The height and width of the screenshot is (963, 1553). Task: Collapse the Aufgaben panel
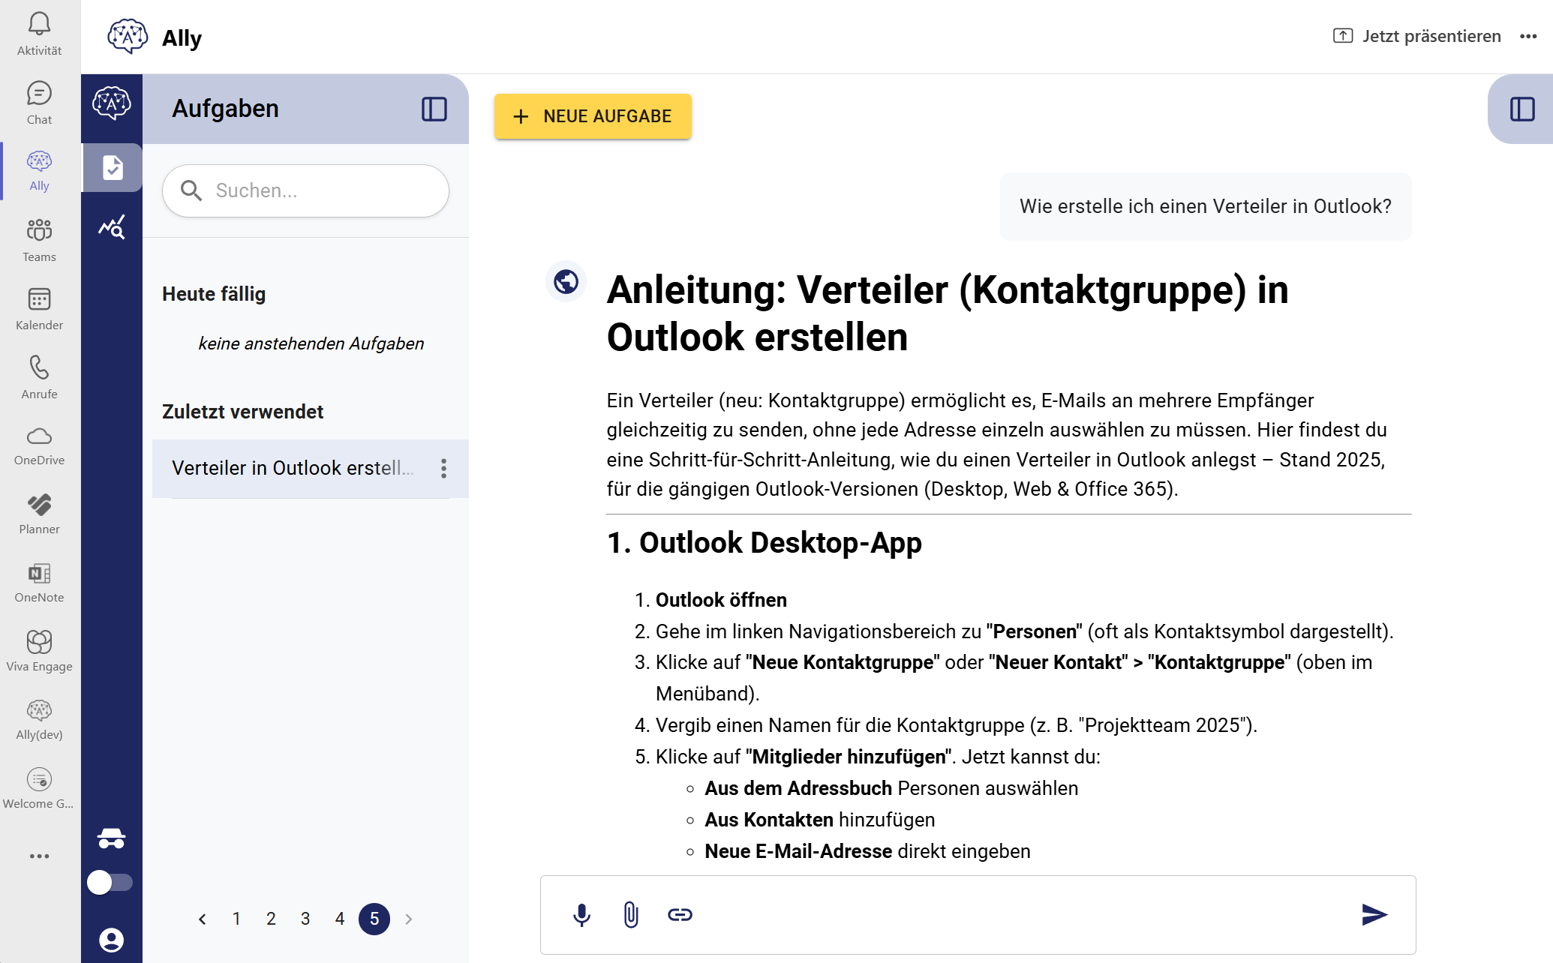(x=434, y=109)
